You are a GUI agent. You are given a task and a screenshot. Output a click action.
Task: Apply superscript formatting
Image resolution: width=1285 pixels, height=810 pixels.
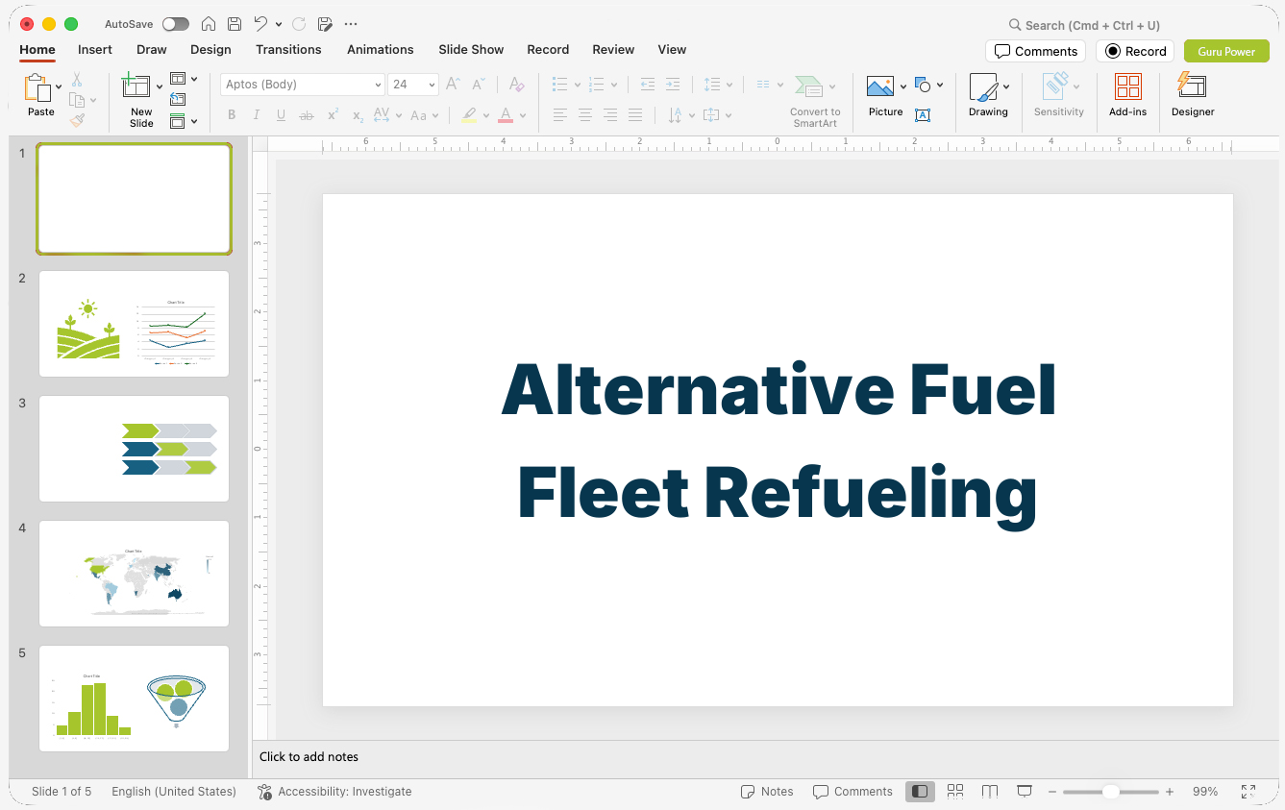(333, 115)
